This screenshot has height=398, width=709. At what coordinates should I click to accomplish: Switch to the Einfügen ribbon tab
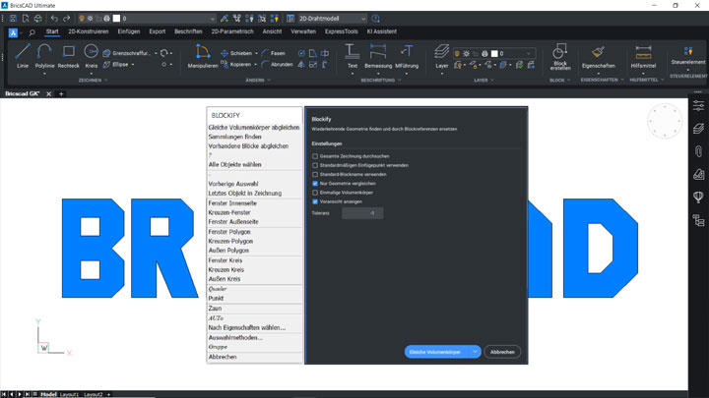click(129, 31)
